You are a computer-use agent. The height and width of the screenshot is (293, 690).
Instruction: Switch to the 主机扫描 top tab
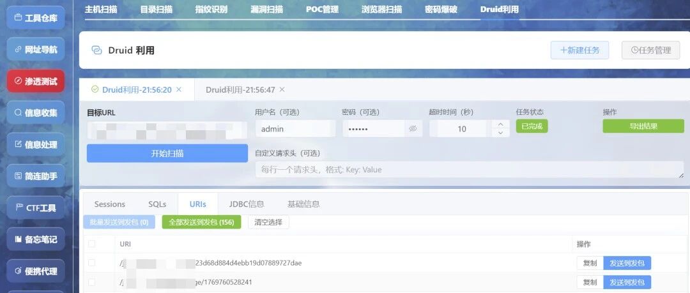coord(101,9)
